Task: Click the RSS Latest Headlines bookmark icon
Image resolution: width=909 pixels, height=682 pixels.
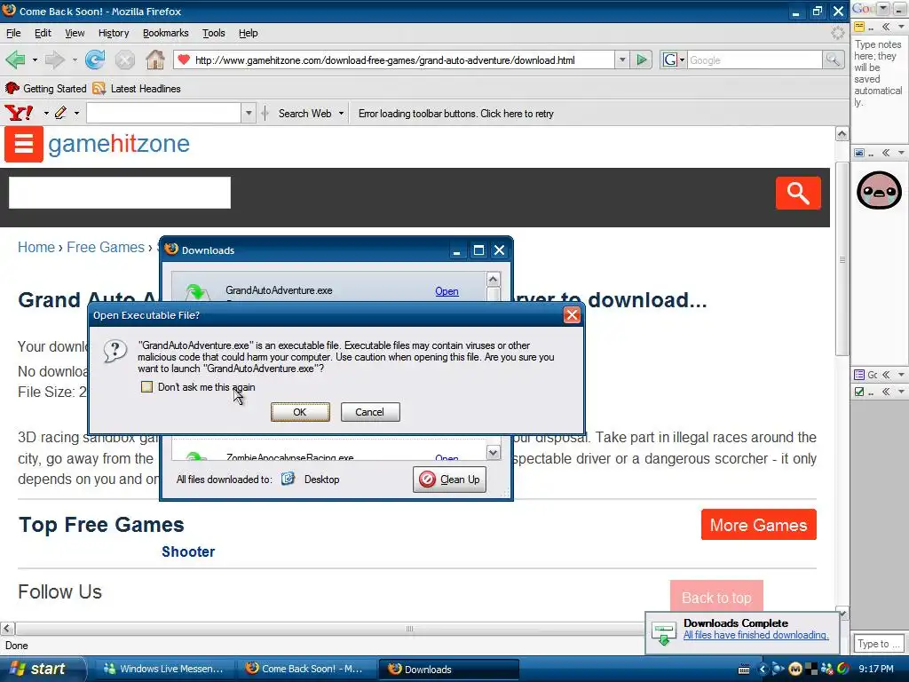Action: [x=99, y=88]
